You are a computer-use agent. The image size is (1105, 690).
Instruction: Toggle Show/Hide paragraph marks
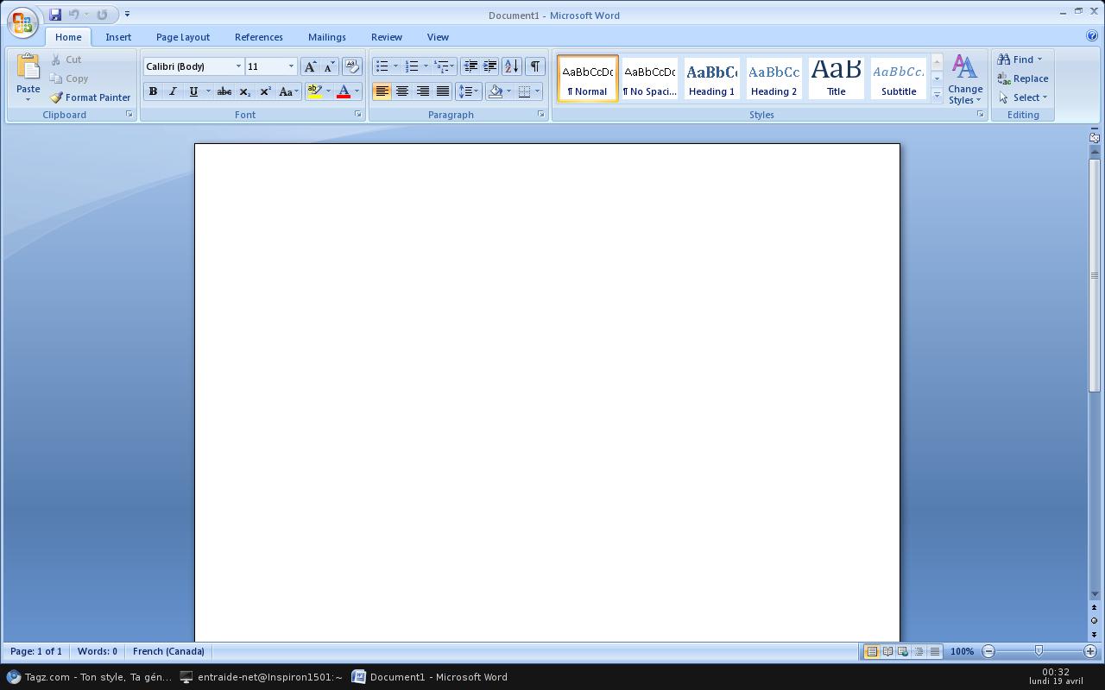535,66
